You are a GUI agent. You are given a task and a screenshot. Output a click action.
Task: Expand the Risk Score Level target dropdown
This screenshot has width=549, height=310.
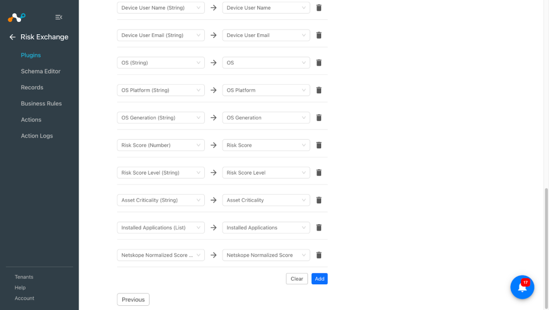(x=266, y=172)
